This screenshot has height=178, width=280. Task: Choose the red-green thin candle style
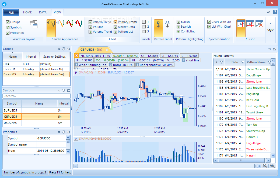click(x=79, y=23)
